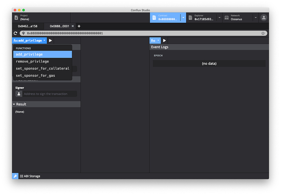Screen dimensions: 281x195
Task: Close the 0x0888...0001 tab
Action: coord(72,26)
